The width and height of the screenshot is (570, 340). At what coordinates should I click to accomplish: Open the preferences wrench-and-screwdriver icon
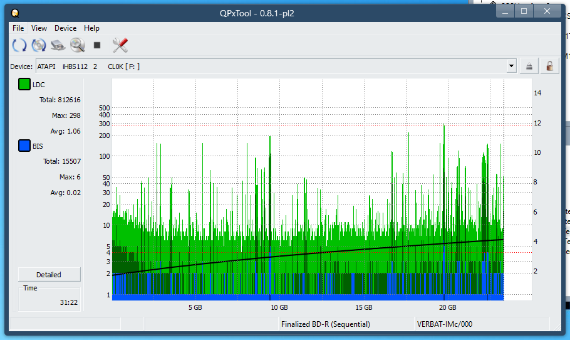pyautogui.click(x=120, y=45)
